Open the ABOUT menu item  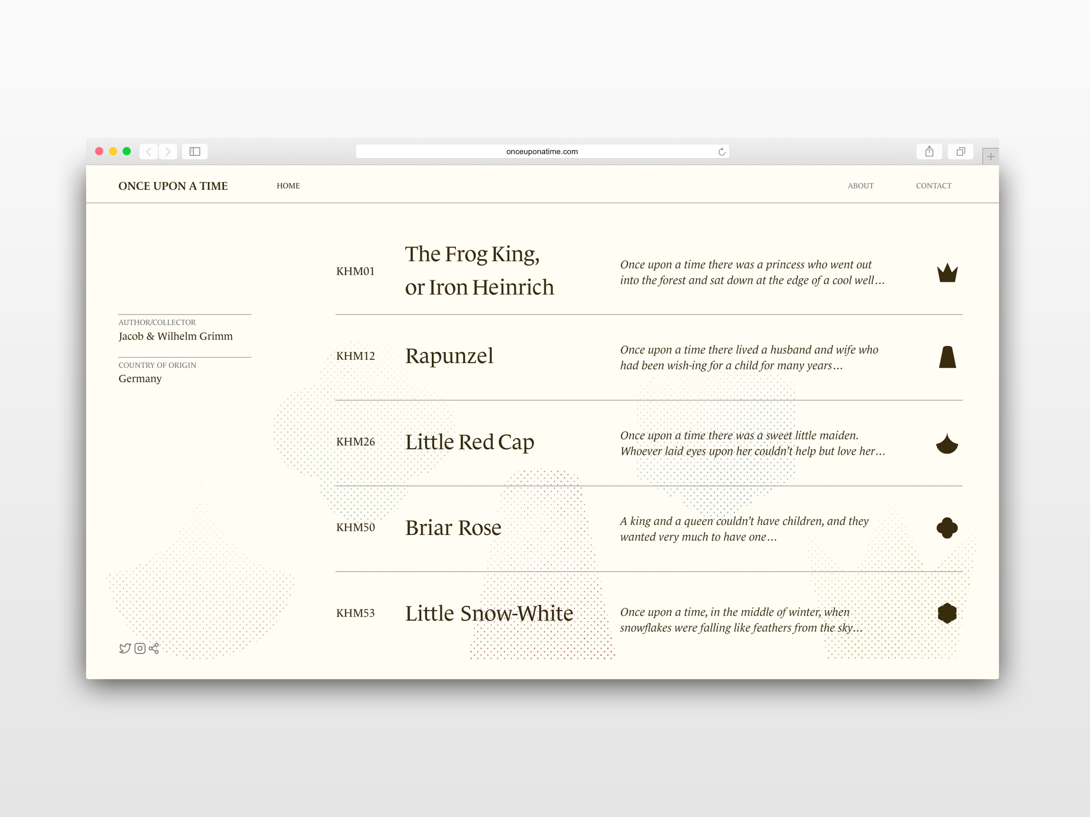[860, 186]
